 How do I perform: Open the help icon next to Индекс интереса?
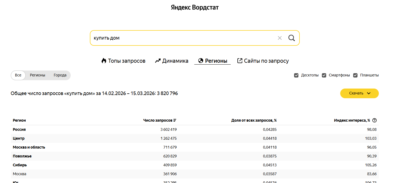coord(374,121)
